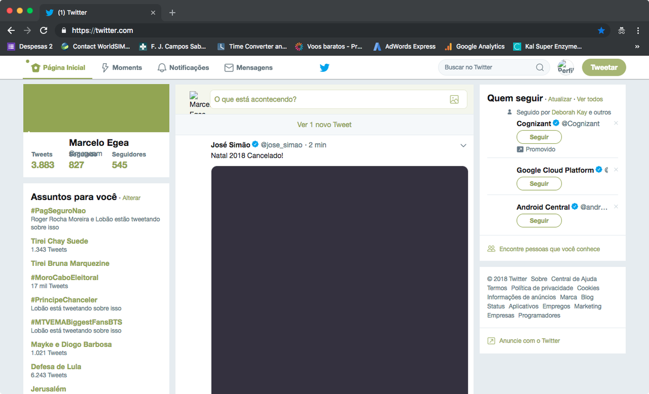Dismiss the Android Central suggestion
The image size is (649, 394).
[616, 207]
